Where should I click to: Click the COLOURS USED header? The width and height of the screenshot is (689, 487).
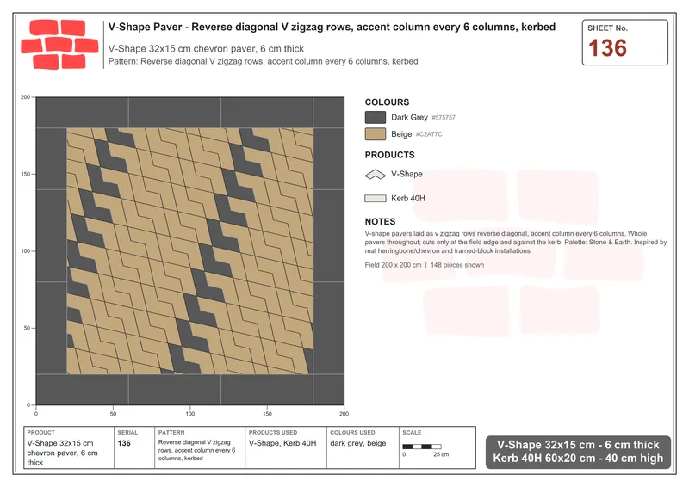click(352, 433)
